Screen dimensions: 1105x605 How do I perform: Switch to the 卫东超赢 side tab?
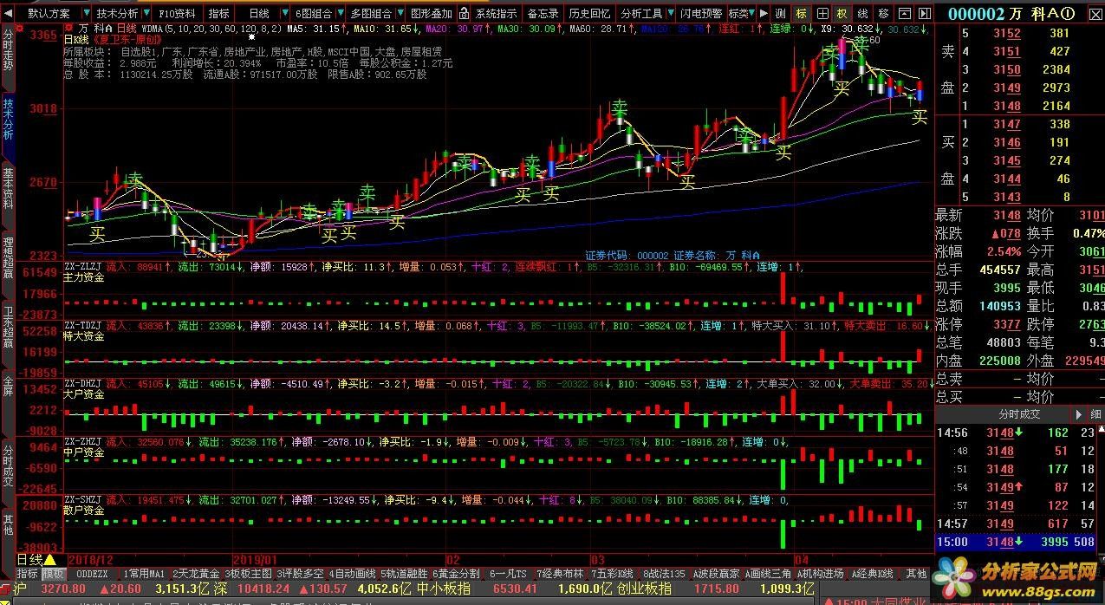click(8, 328)
